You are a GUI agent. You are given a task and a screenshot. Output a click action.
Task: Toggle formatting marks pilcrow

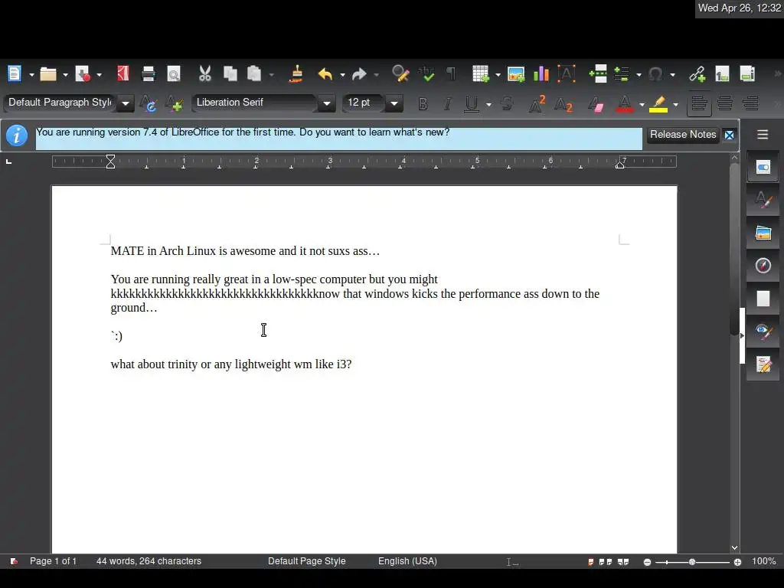click(x=451, y=74)
